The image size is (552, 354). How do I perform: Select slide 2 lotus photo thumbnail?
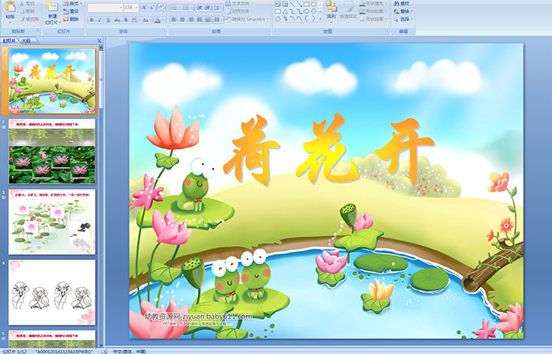52,151
